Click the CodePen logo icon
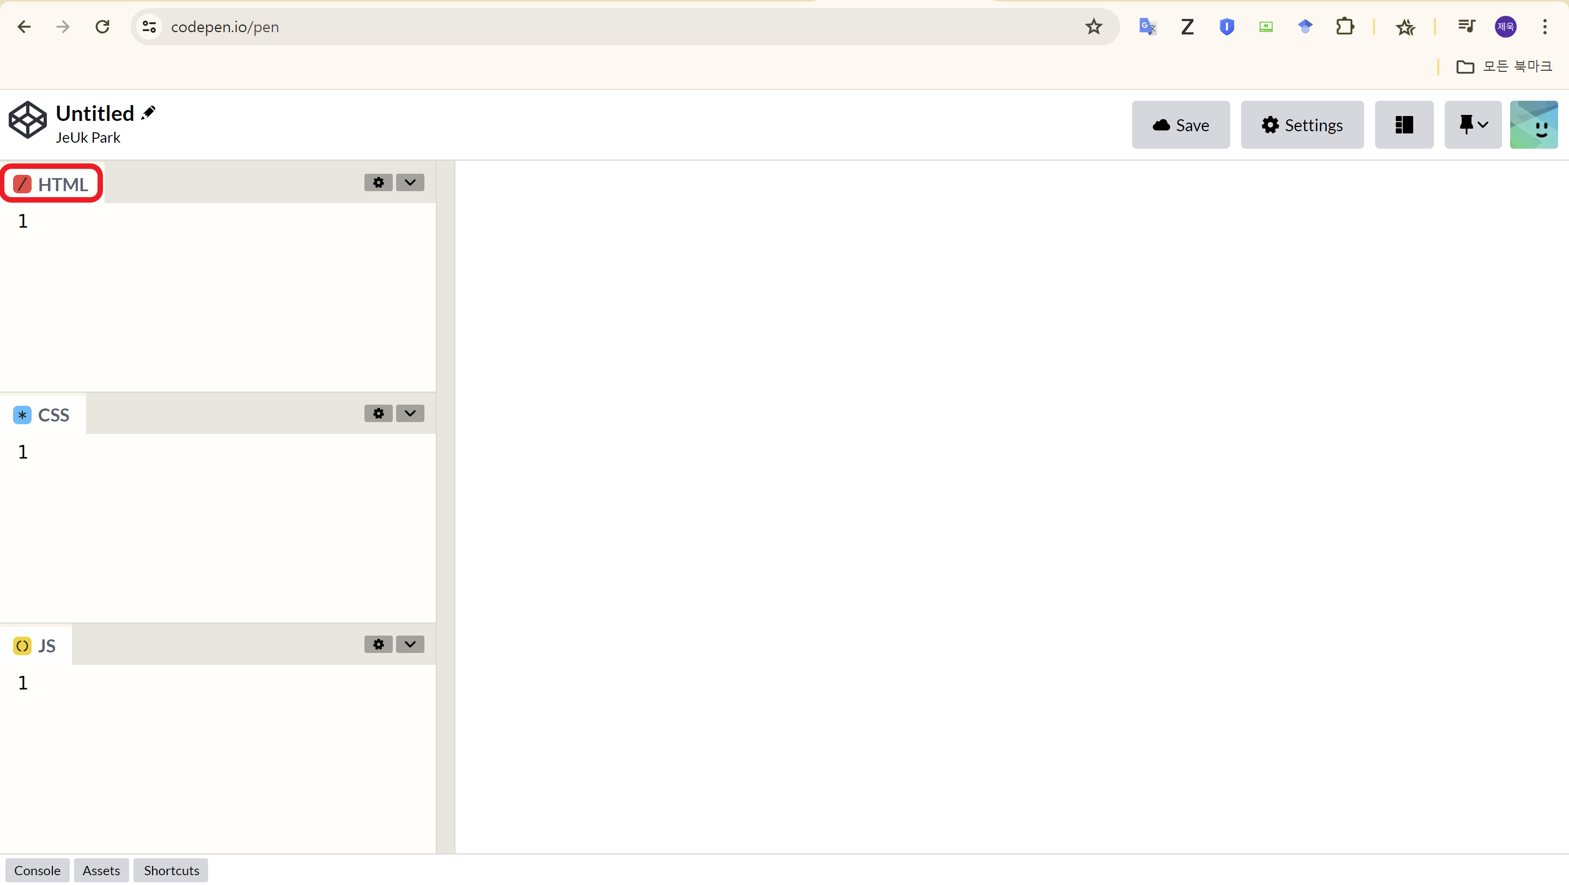This screenshot has height=885, width=1569. 27,120
